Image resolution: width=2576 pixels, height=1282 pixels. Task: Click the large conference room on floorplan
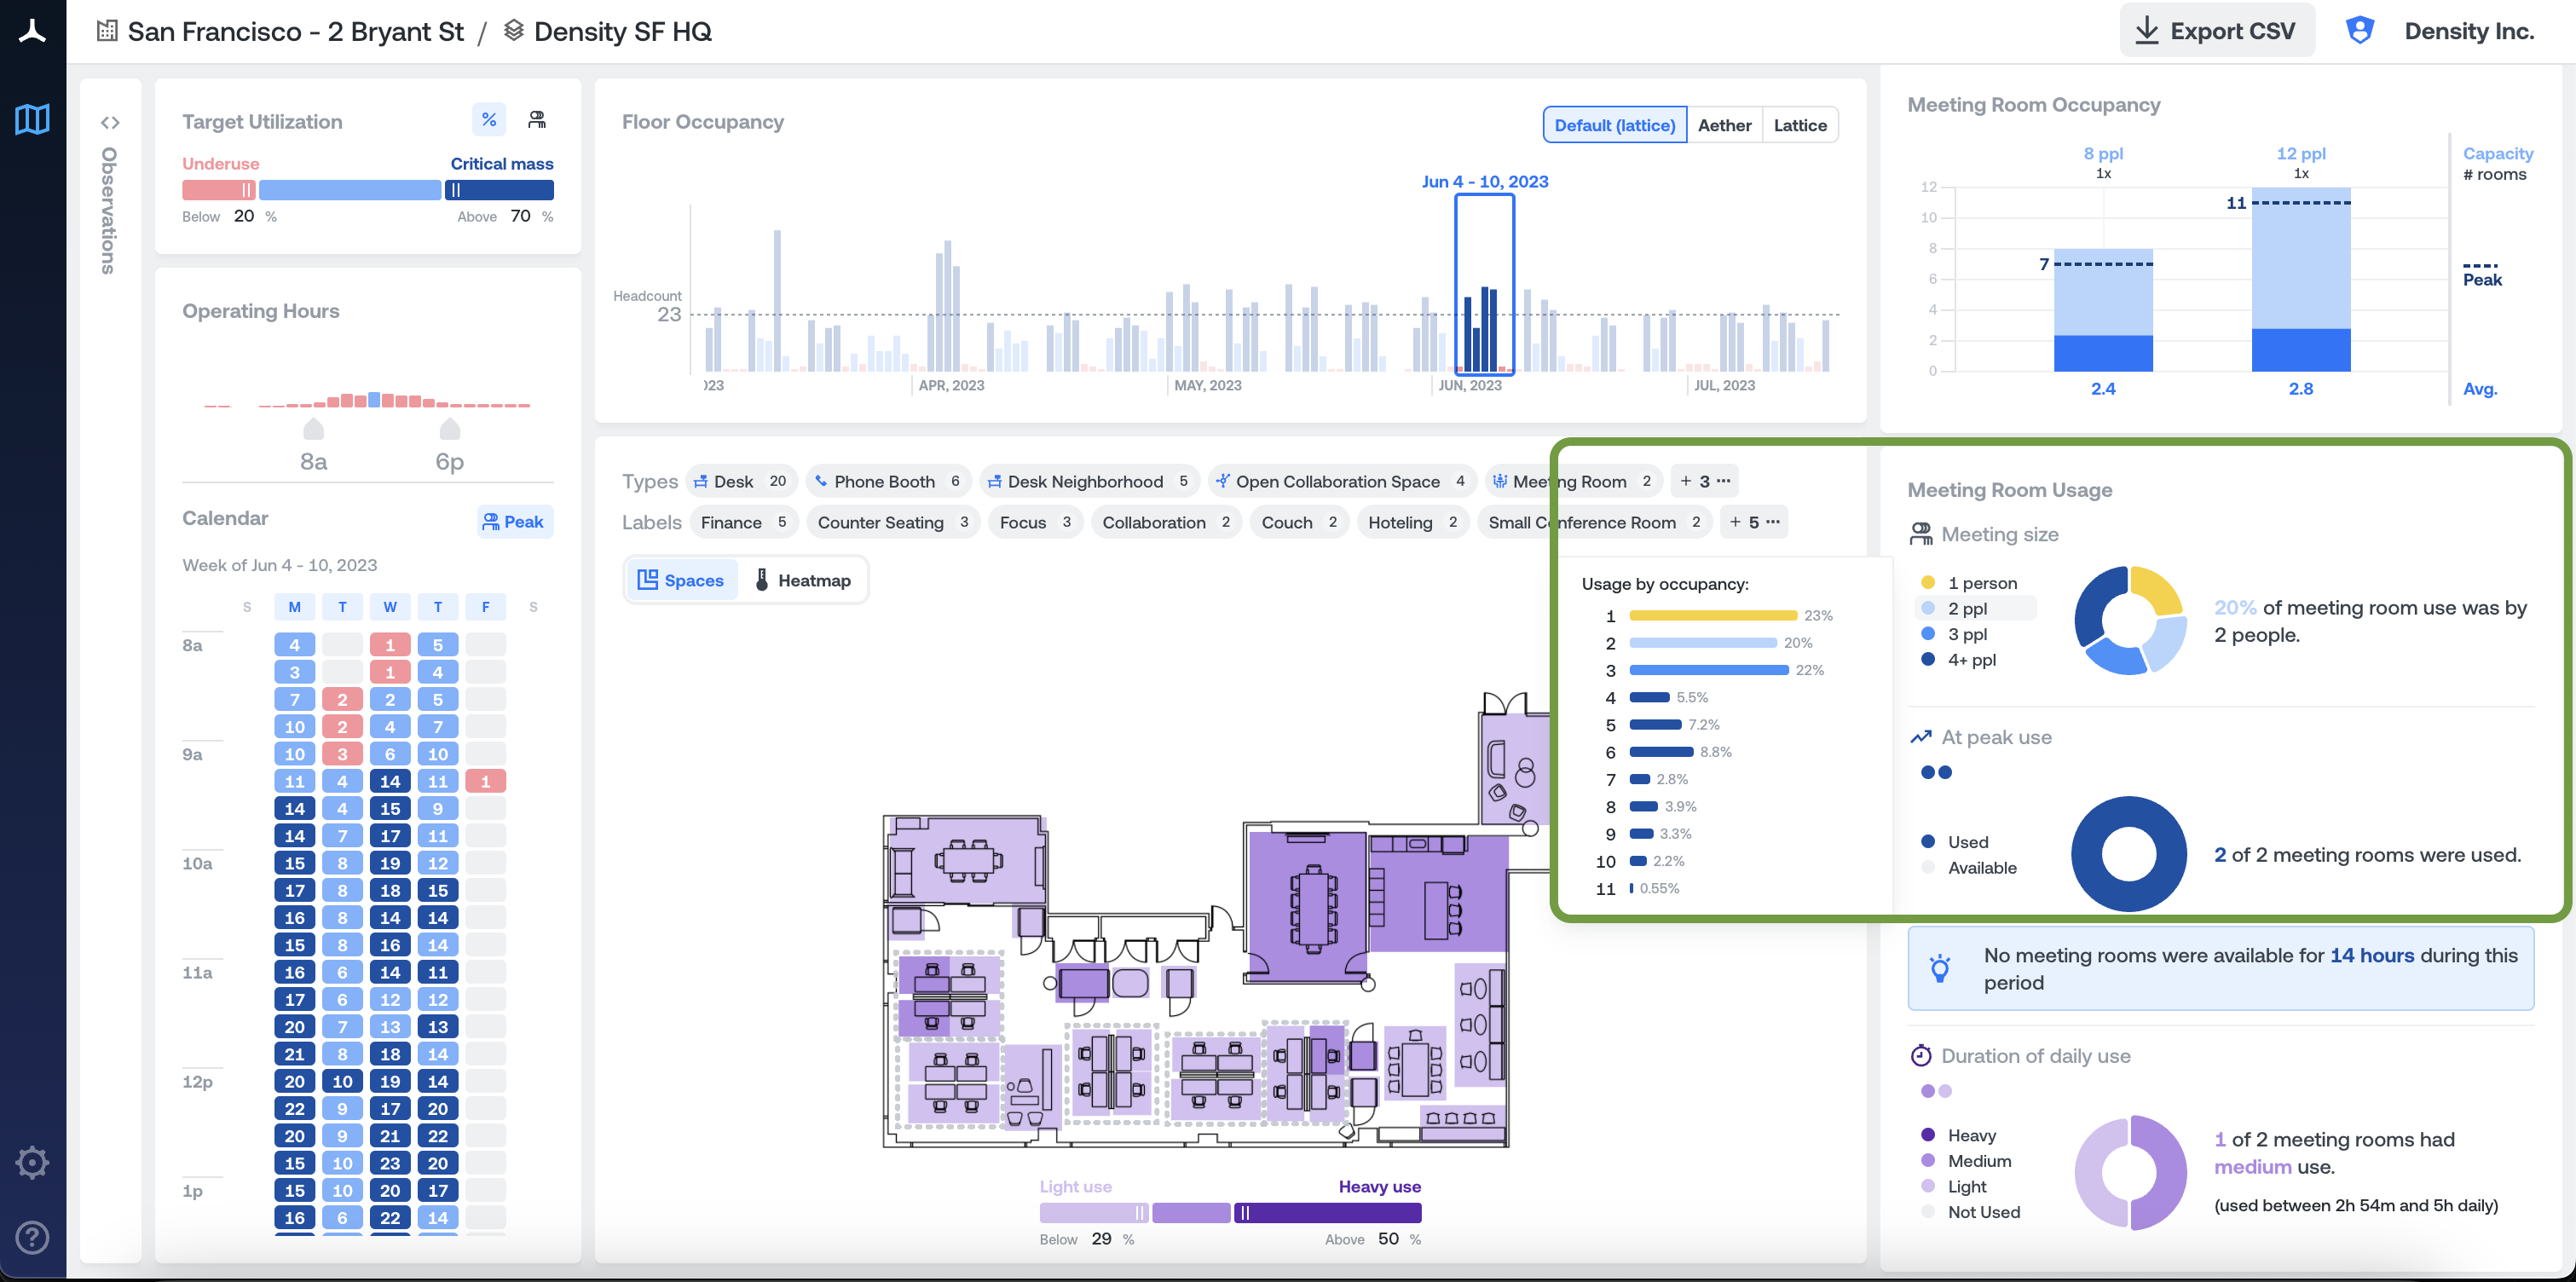coord(1306,907)
